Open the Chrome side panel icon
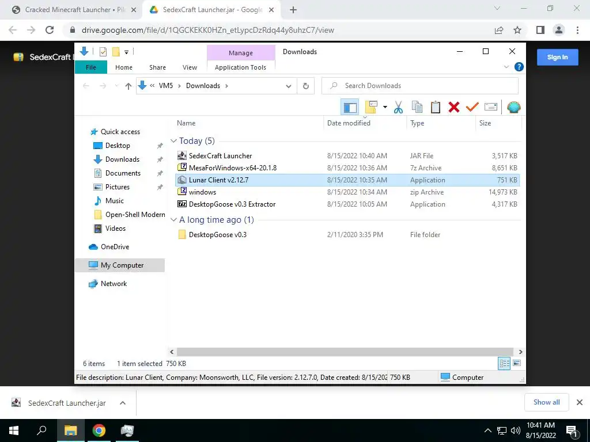This screenshot has height=442, width=590. click(x=540, y=30)
